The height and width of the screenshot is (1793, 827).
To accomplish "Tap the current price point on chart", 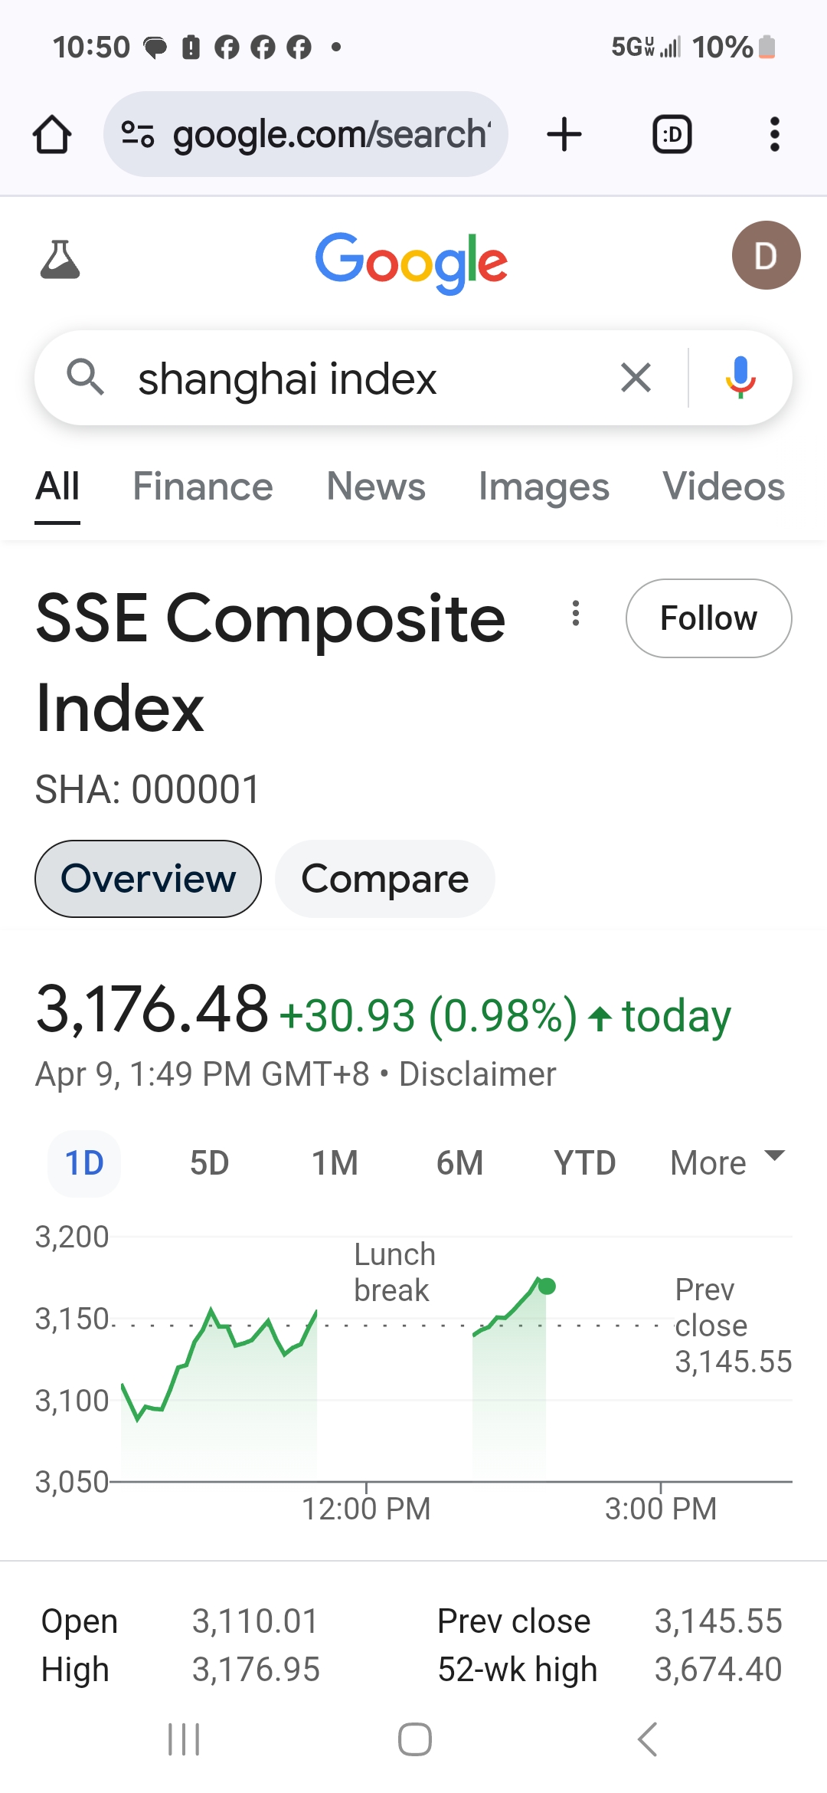I will (x=547, y=1287).
